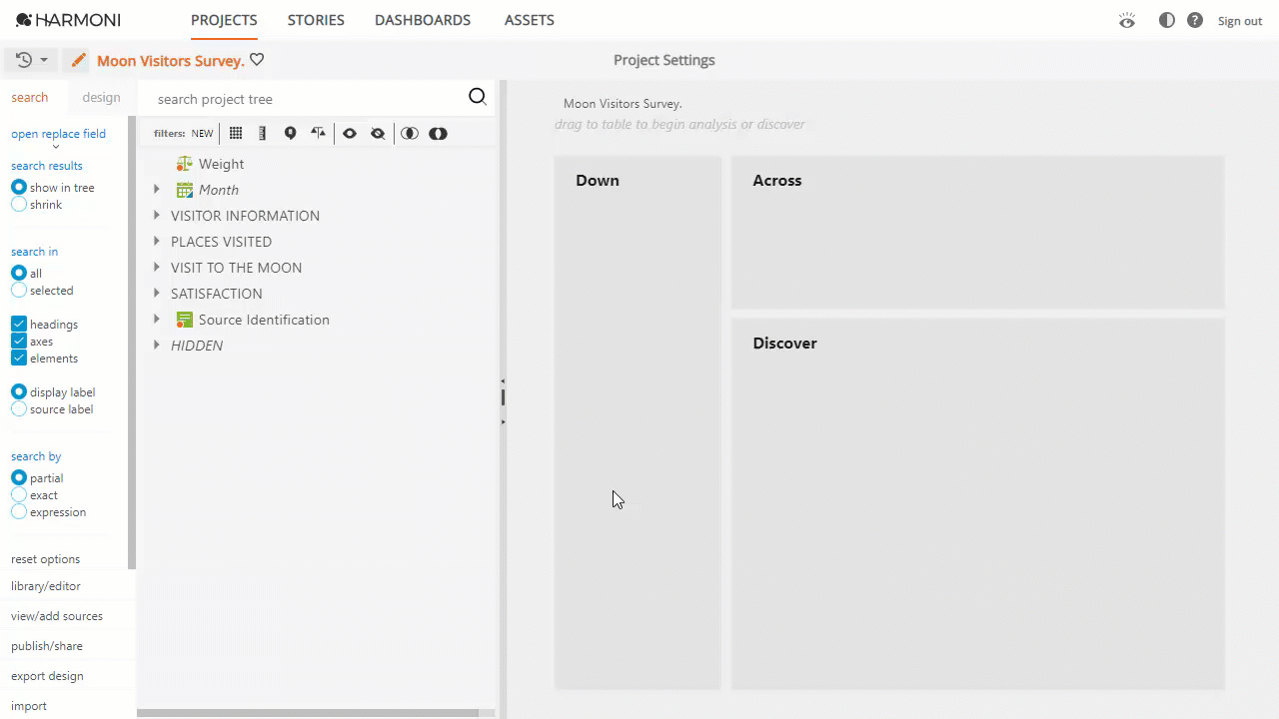
Task: Choose 'source label' radio option
Action: click(19, 408)
